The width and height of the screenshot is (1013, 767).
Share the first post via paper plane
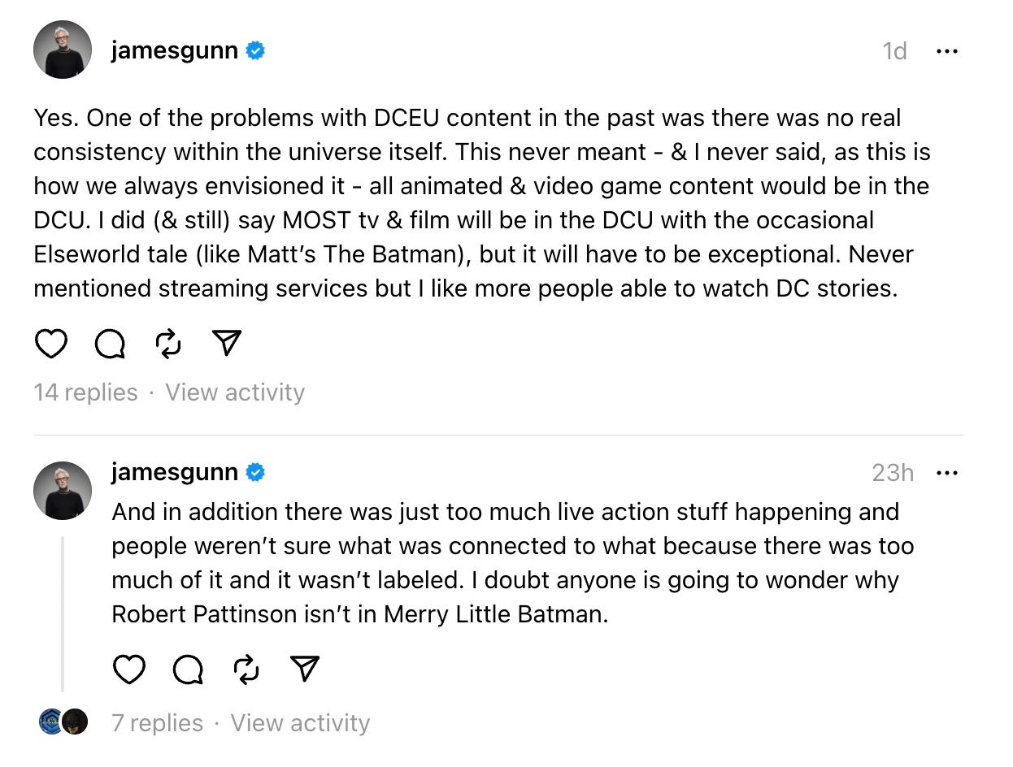point(227,344)
